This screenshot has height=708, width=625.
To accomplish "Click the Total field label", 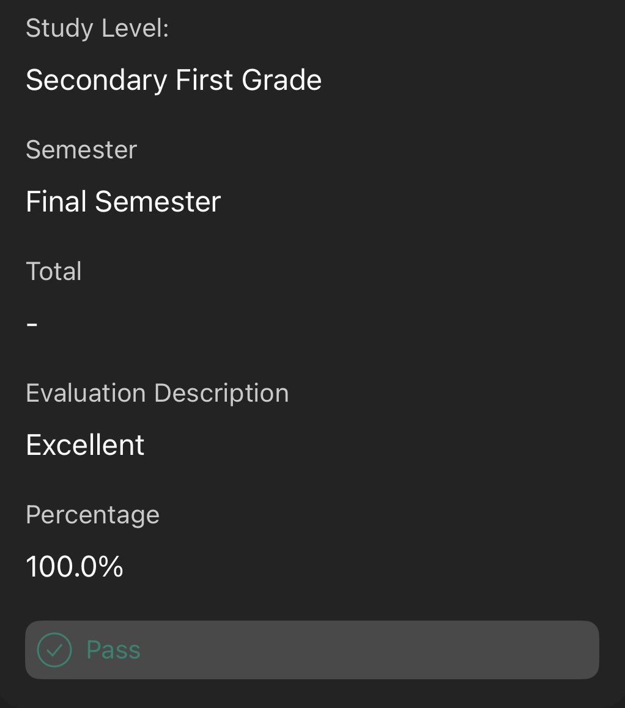I will (54, 271).
